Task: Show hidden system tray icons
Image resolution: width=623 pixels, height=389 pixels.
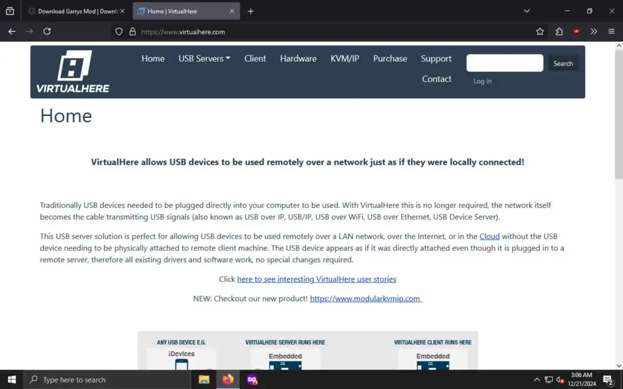Action: [x=537, y=380]
